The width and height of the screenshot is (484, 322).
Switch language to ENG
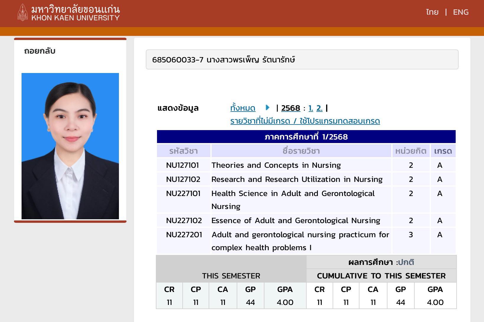tap(461, 12)
